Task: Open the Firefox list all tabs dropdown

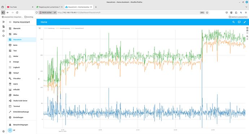Action: [246, 7]
